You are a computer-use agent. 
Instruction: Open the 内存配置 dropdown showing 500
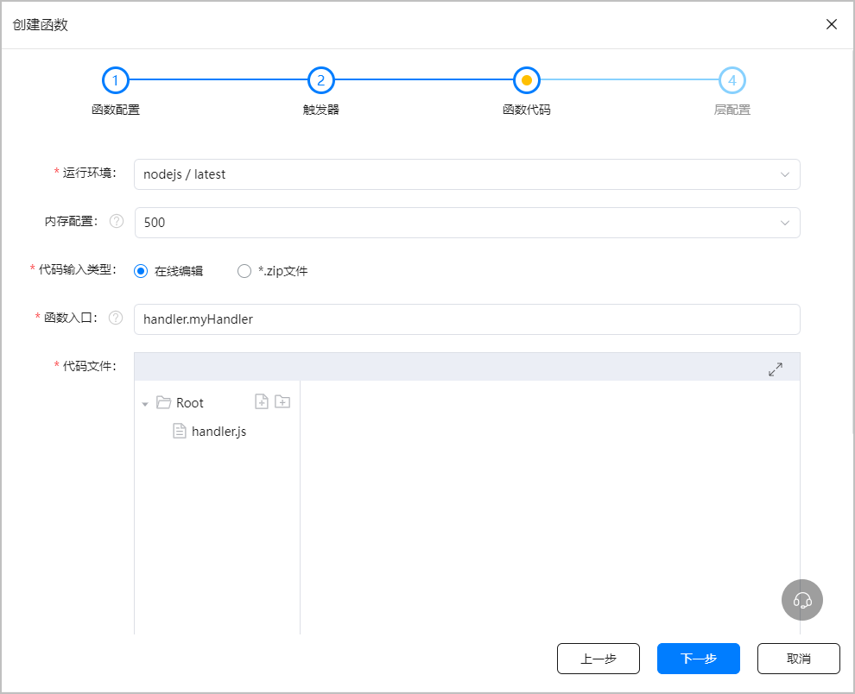click(466, 223)
